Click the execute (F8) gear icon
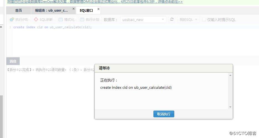Screen dimensions: 259x138 click(12, 20)
